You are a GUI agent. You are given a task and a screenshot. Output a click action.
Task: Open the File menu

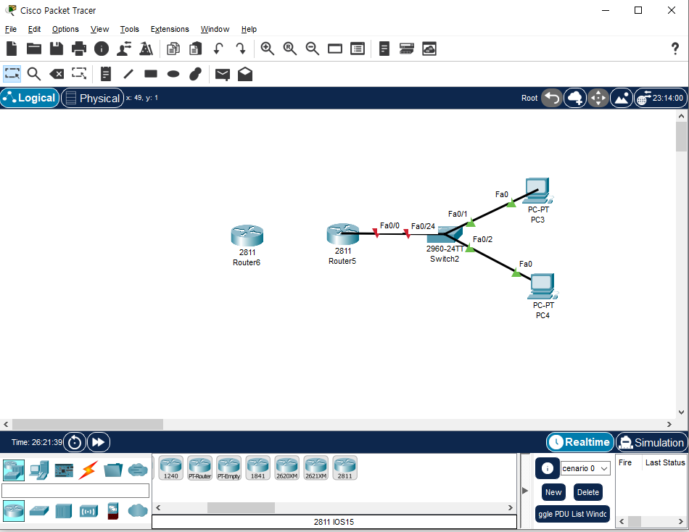(11, 29)
